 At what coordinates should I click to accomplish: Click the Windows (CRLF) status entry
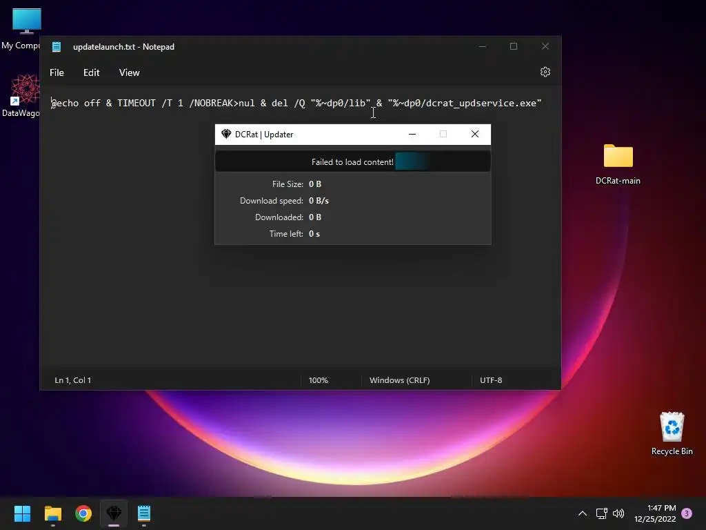[x=399, y=380]
